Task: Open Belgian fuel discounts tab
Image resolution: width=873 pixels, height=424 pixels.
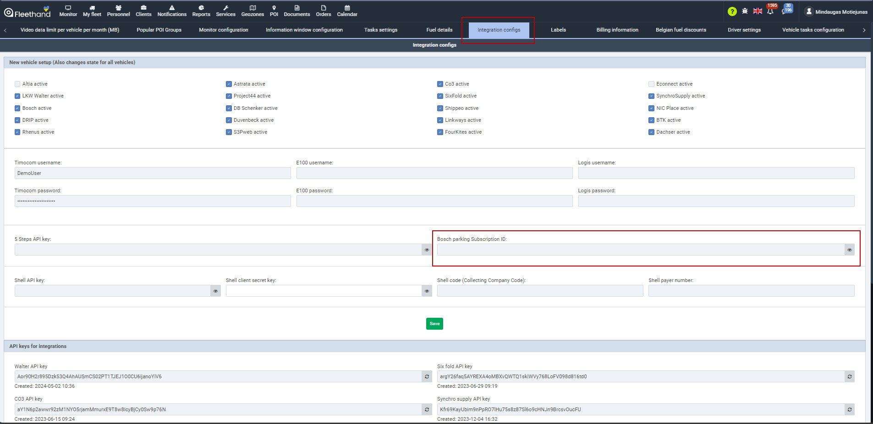Action: tap(681, 30)
